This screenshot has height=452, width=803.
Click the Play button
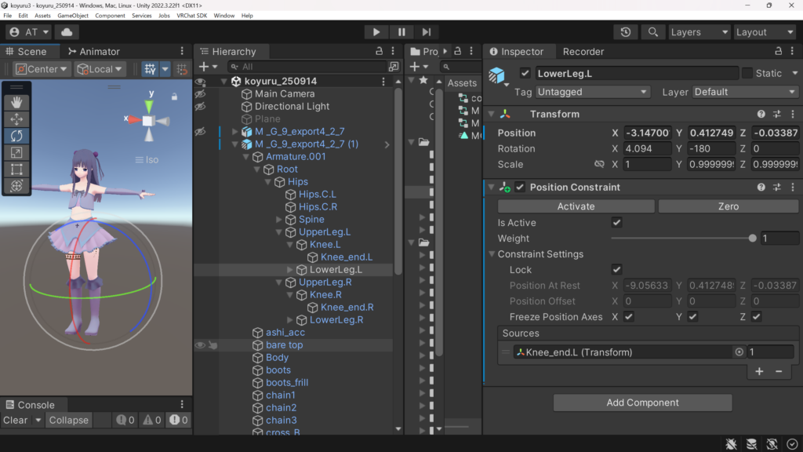[376, 31]
